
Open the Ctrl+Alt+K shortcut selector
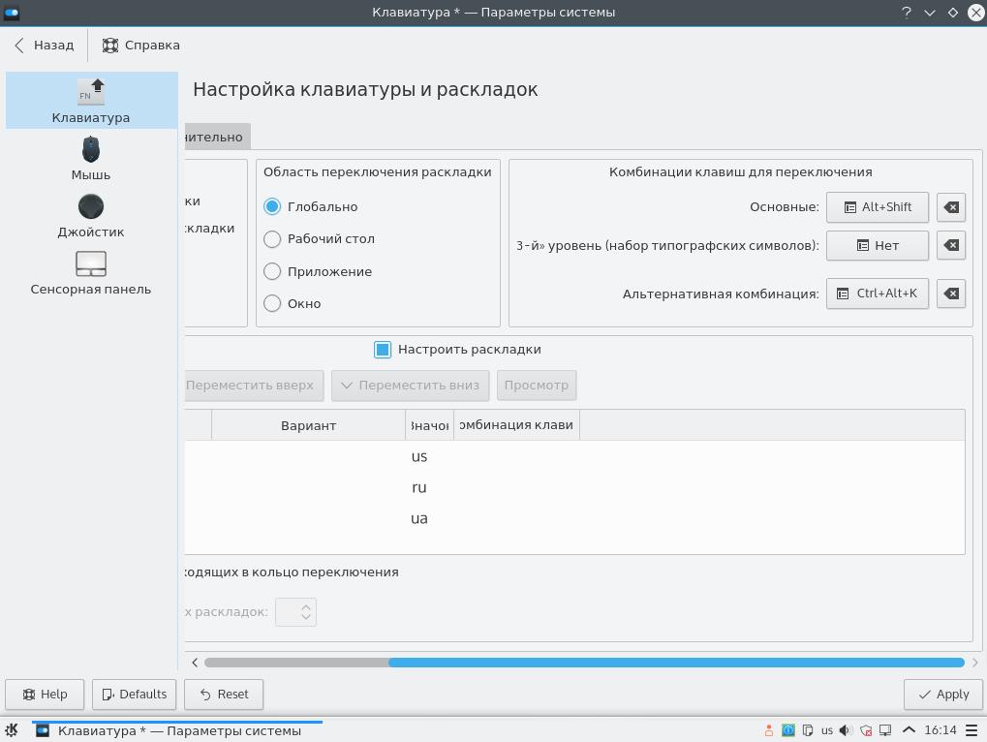point(877,294)
